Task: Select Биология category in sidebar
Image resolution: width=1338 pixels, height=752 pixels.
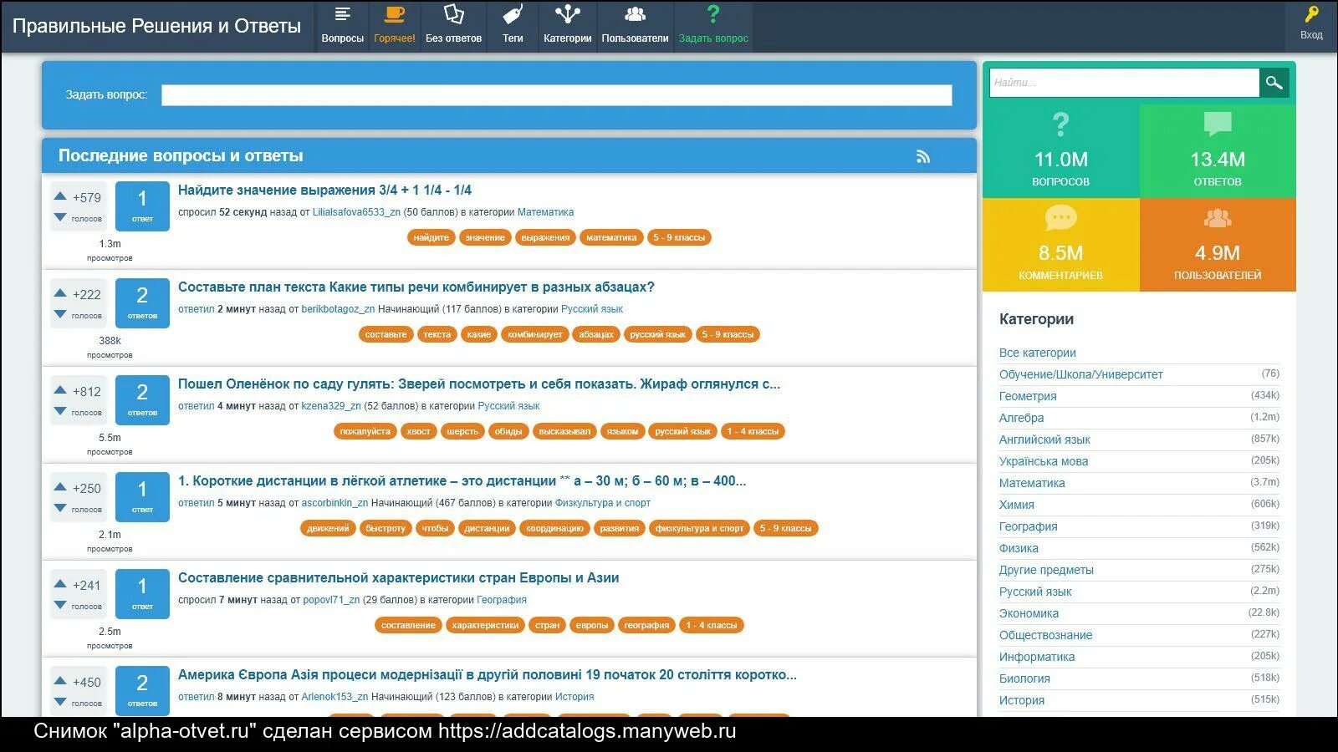Action: tap(1024, 678)
